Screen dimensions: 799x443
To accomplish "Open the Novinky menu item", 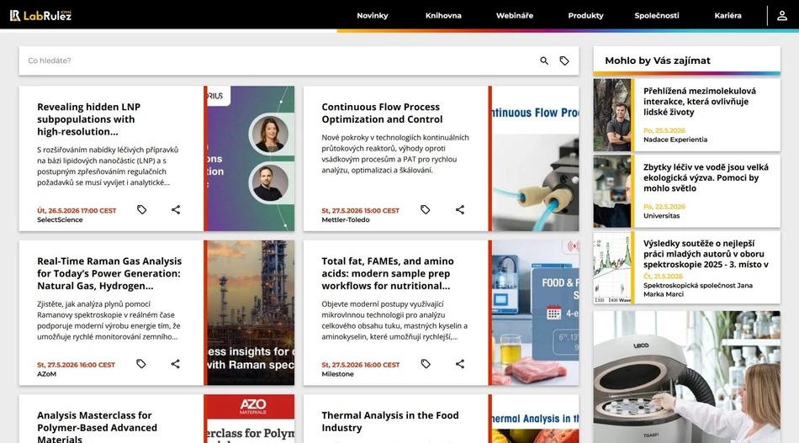I will click(373, 16).
